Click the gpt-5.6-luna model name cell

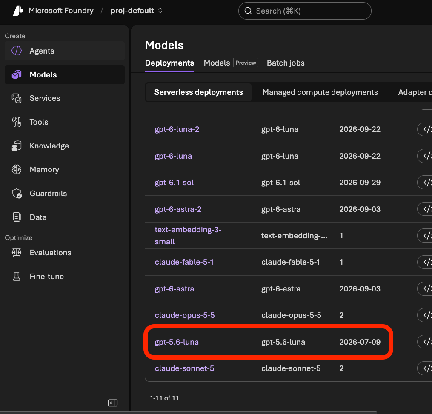coord(283,342)
